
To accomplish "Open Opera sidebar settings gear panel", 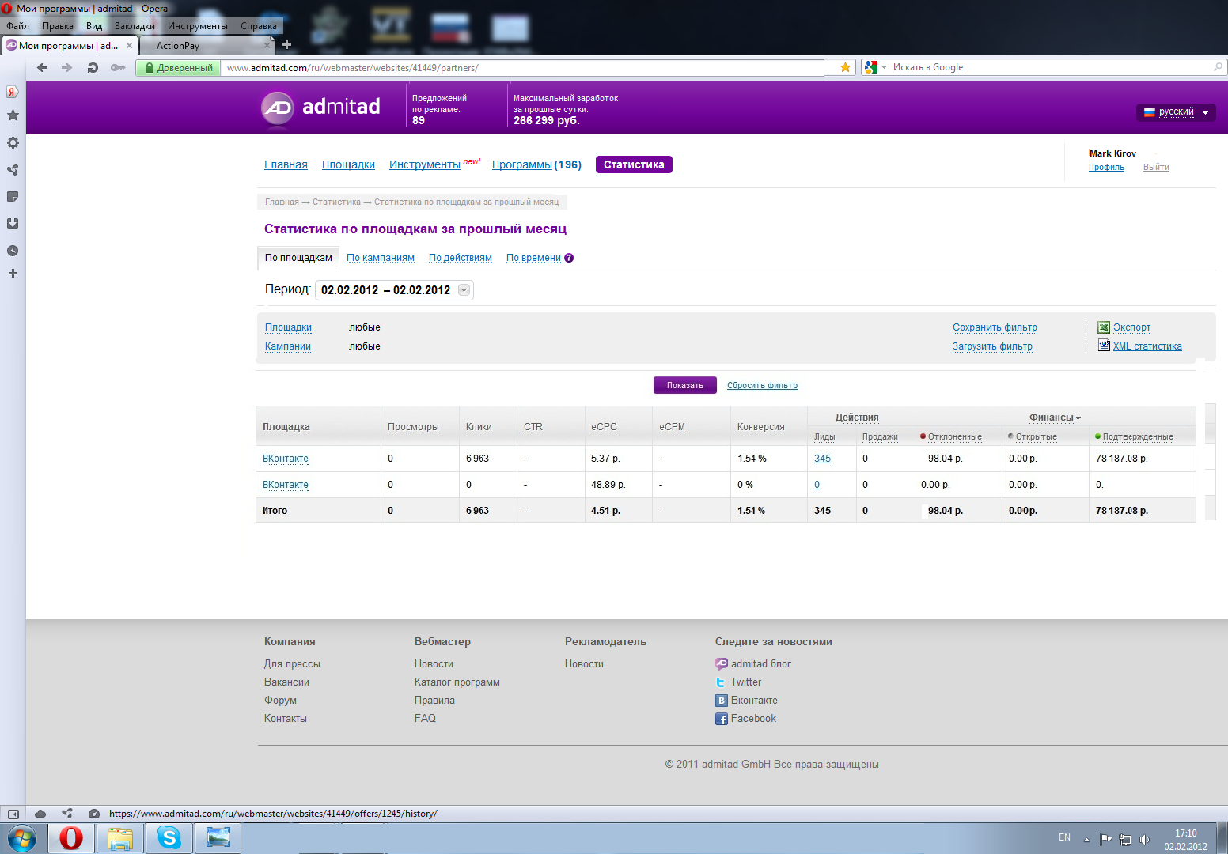I will pos(13,143).
